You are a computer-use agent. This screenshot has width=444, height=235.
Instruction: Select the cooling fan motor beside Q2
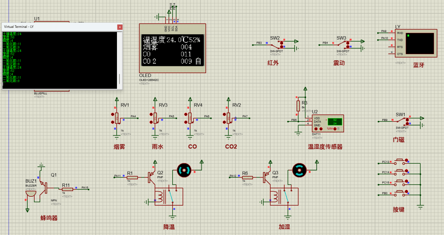pyautogui.click(x=184, y=170)
